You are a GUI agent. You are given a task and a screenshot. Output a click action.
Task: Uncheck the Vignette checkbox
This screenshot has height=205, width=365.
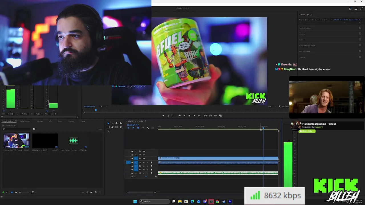(x=360, y=57)
